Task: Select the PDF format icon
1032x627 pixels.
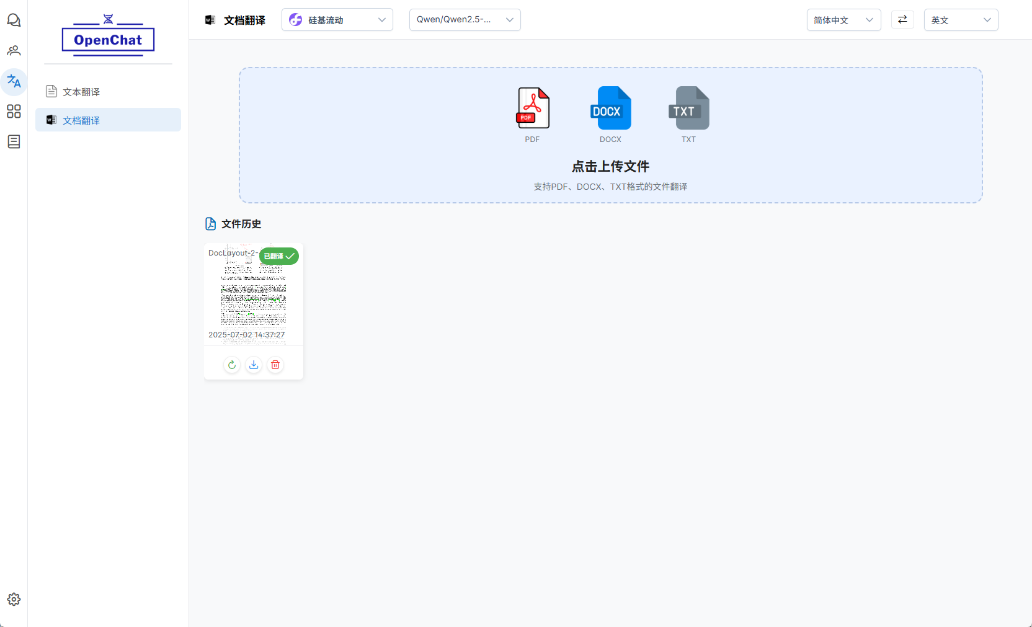Action: tap(532, 109)
